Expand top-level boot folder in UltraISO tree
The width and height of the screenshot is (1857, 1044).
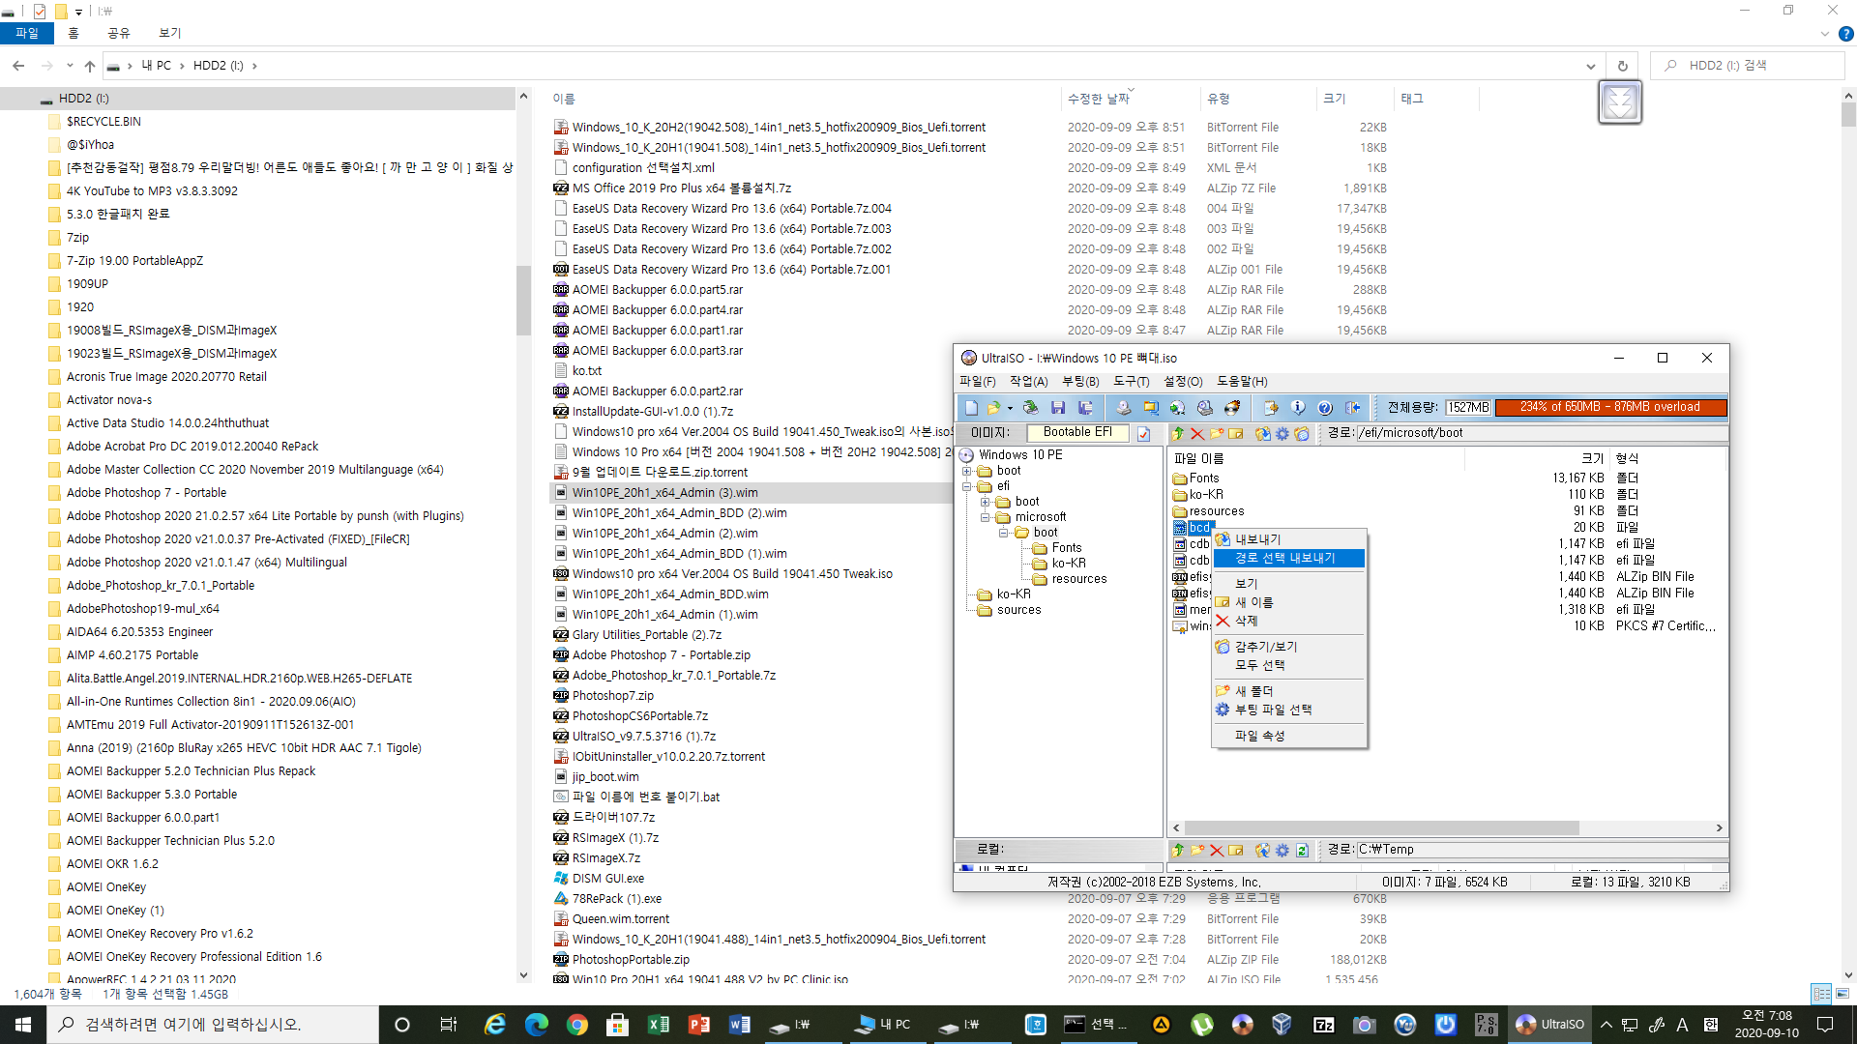(966, 471)
